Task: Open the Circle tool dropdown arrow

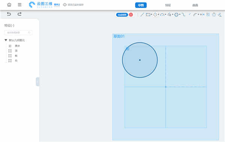Action: coord(158,14)
